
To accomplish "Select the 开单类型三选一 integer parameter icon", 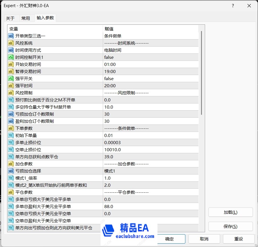I will (11, 36).
